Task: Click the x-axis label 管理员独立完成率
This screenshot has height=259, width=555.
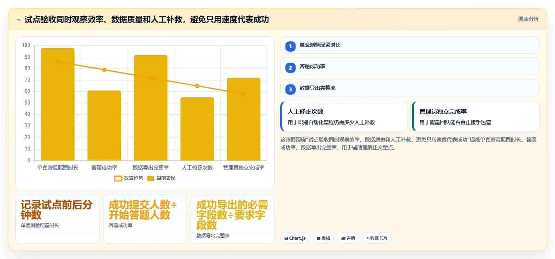Action: coord(244,168)
